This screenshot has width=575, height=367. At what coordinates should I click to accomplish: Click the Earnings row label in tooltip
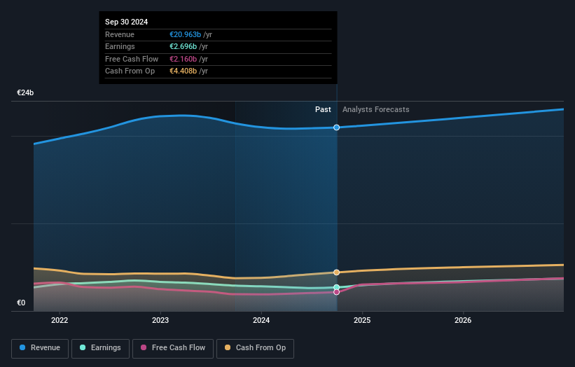[120, 46]
